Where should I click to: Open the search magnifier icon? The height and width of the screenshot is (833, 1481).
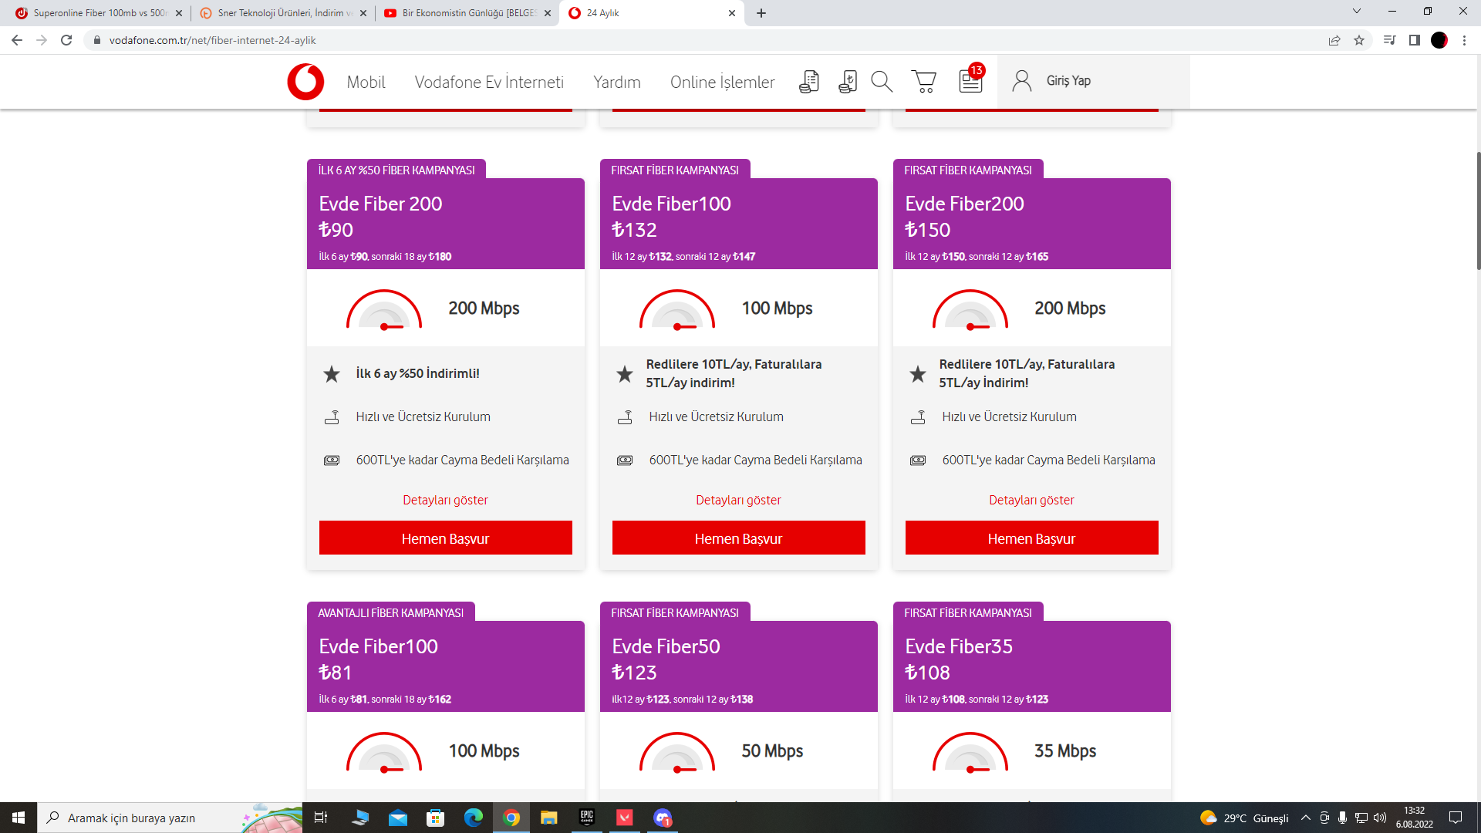point(882,82)
